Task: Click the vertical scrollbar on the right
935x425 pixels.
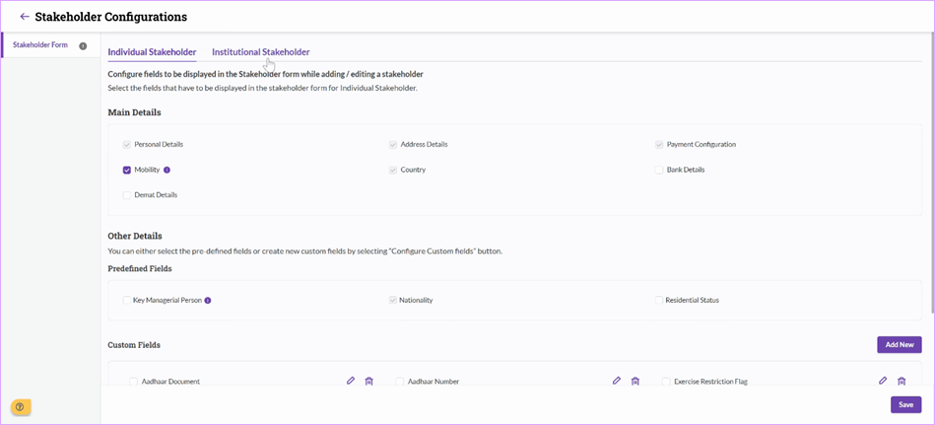Action: pyautogui.click(x=932, y=174)
